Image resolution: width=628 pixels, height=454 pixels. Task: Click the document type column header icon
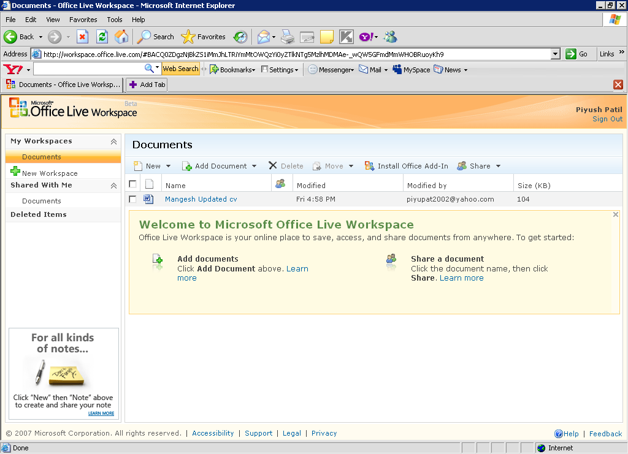point(150,184)
